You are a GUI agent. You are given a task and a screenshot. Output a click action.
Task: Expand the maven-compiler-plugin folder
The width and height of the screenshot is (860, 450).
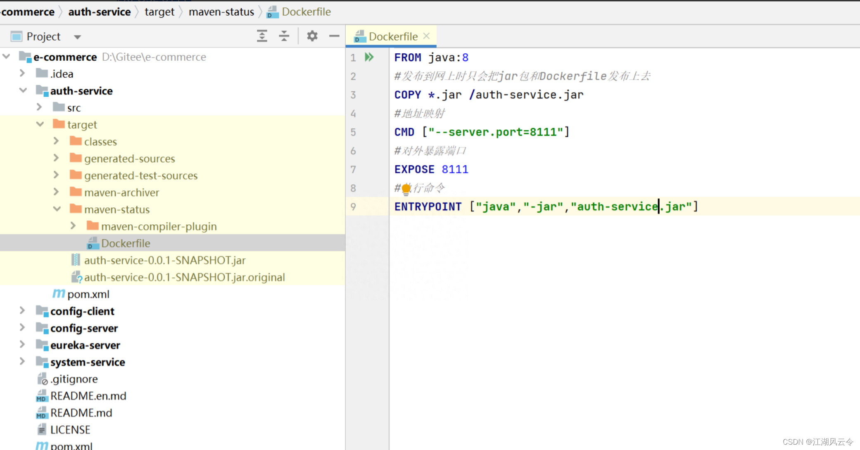coord(74,226)
